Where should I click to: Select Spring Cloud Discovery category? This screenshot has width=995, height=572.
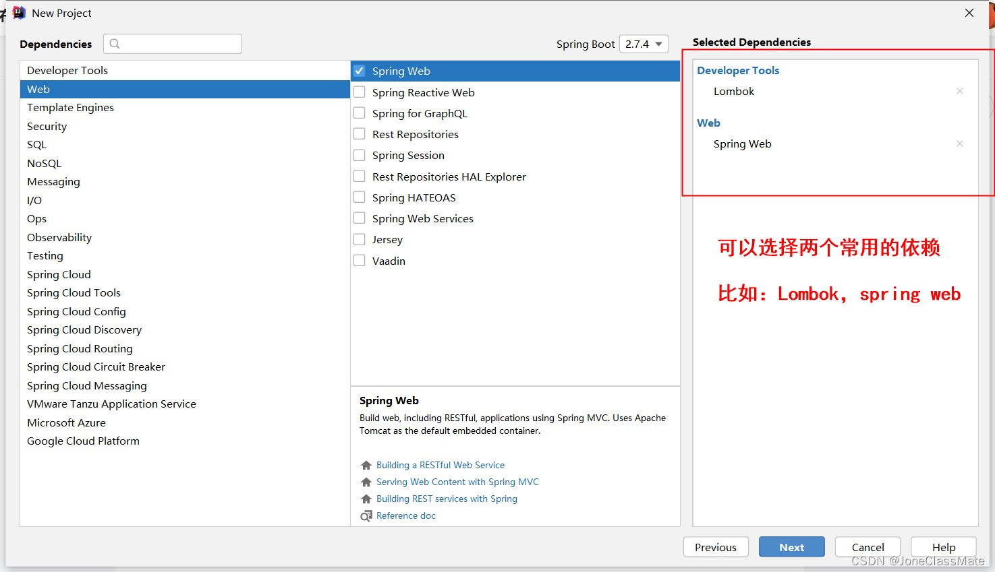point(185,329)
